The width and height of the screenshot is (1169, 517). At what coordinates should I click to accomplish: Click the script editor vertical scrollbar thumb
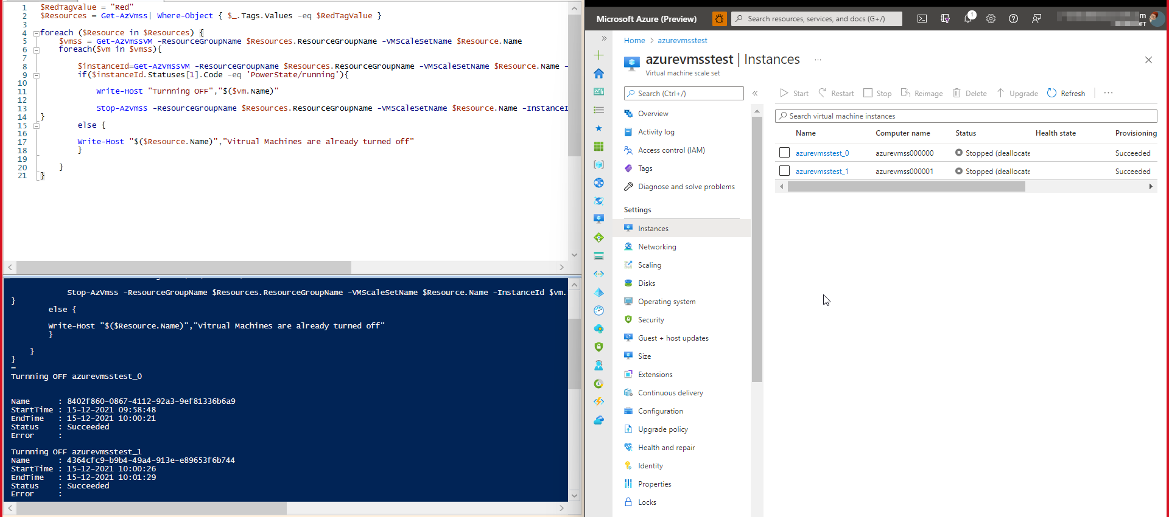click(574, 85)
